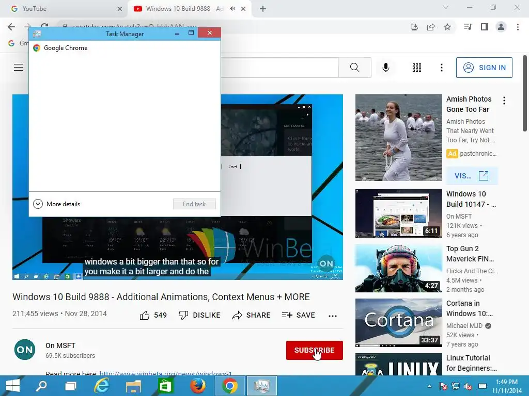
Task: Click the touch keyboard tray icon
Action: click(483, 386)
